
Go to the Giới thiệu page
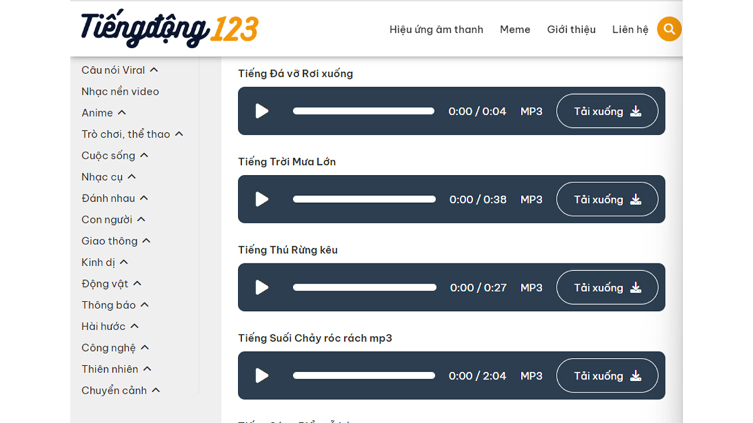pyautogui.click(x=571, y=29)
